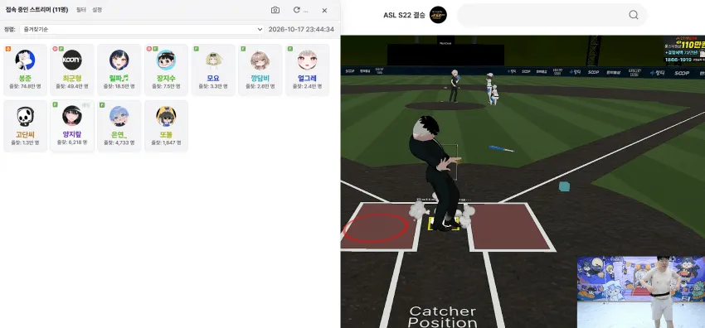The image size is (705, 328).
Task: Click the ASL S22 결승 stream title
Action: [x=404, y=15]
